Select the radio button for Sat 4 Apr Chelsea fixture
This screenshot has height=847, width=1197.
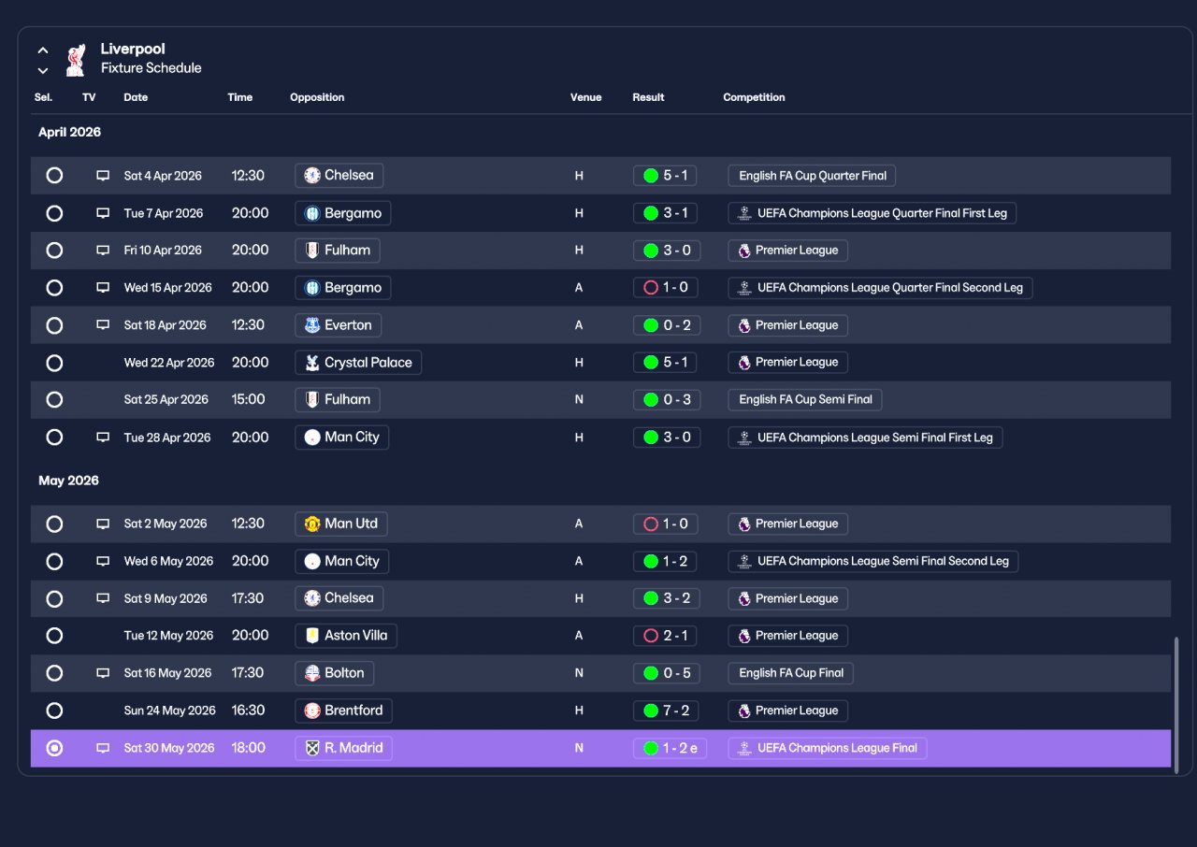click(x=54, y=176)
